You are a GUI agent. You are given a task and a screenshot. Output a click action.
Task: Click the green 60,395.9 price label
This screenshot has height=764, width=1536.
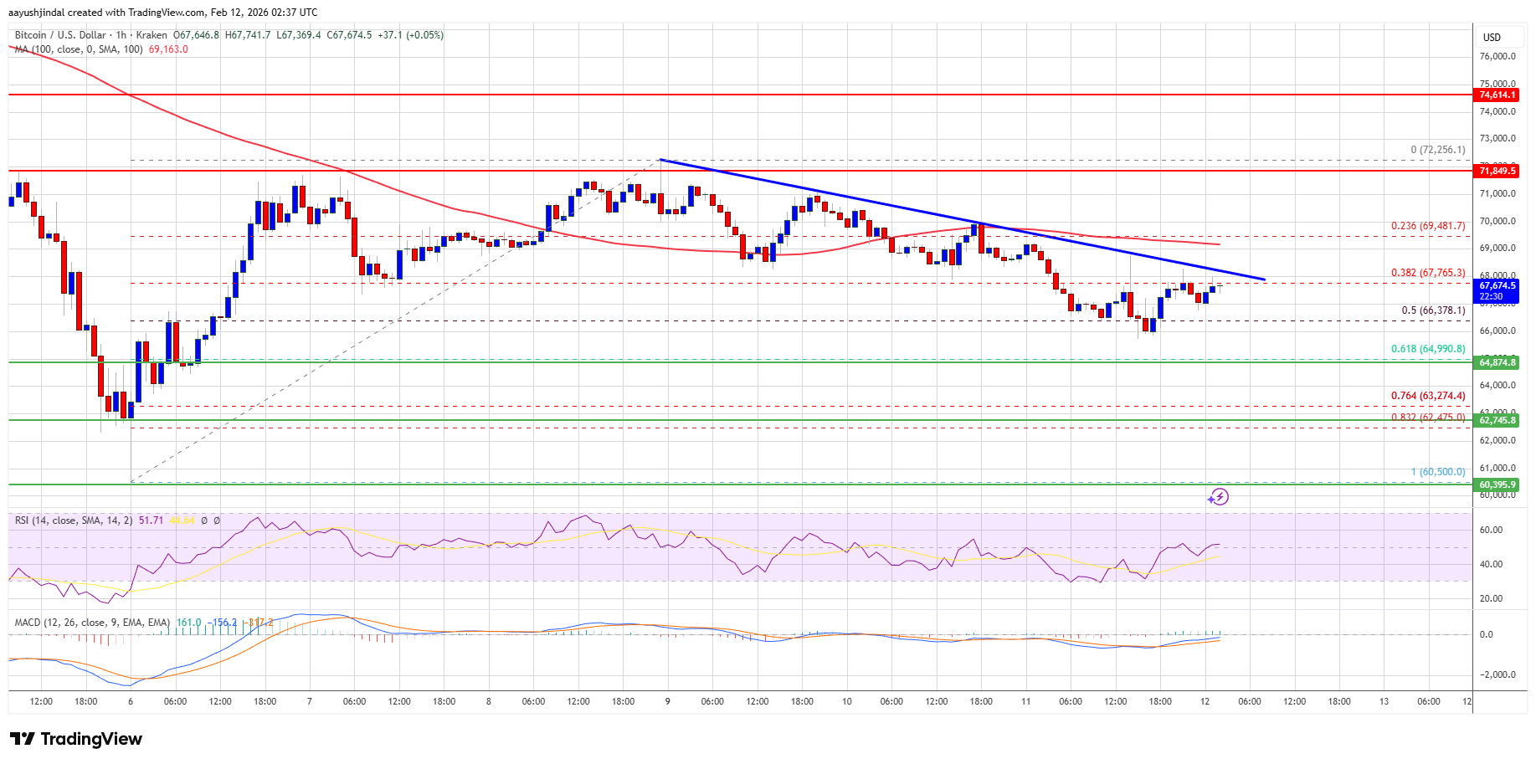click(x=1497, y=485)
